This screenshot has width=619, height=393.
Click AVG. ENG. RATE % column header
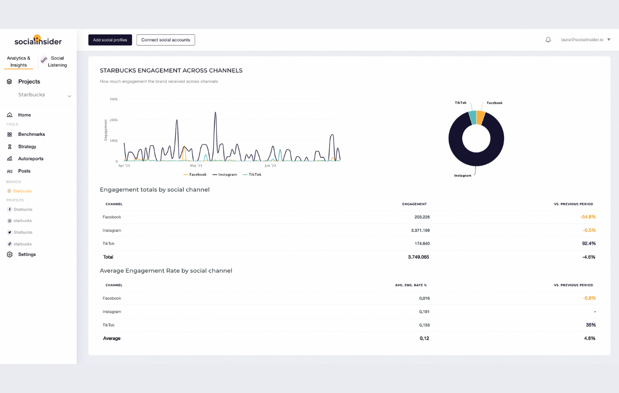point(411,285)
